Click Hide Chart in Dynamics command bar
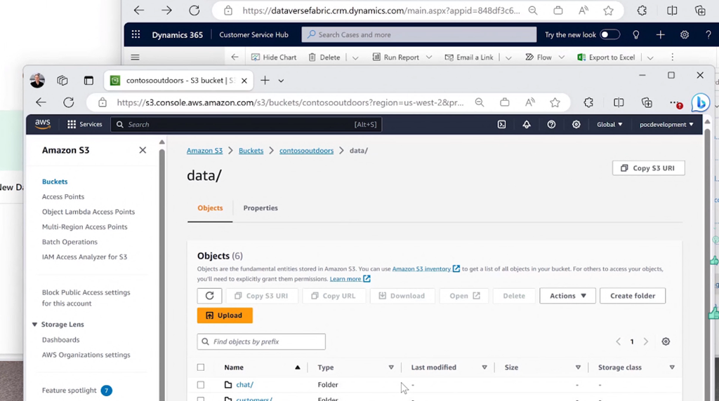Image resolution: width=719 pixels, height=401 pixels. pyautogui.click(x=274, y=57)
